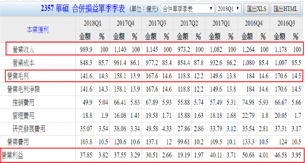Viewport: 305px width, 163px height.
Task: Click the 1,007 operating cost value
Action: coord(281,63)
